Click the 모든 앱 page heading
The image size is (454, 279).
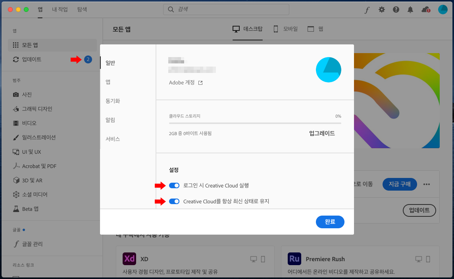[121, 29]
